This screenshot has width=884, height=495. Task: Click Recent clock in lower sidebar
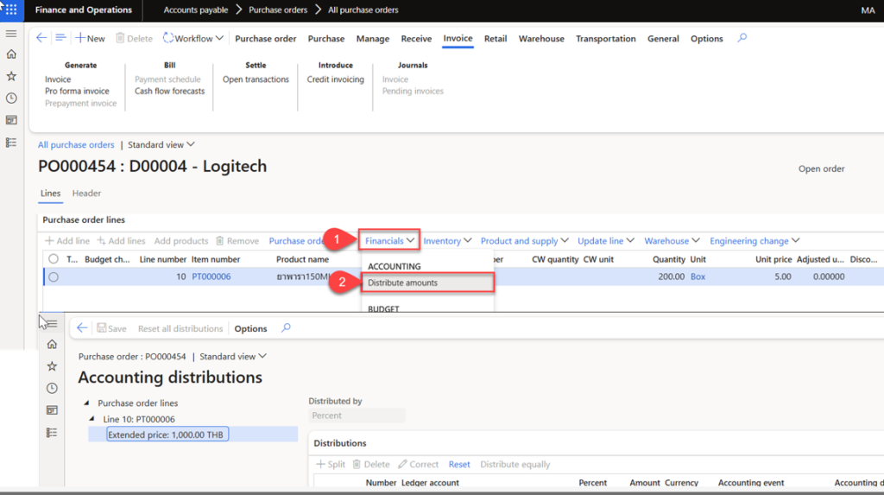pyautogui.click(x=52, y=389)
